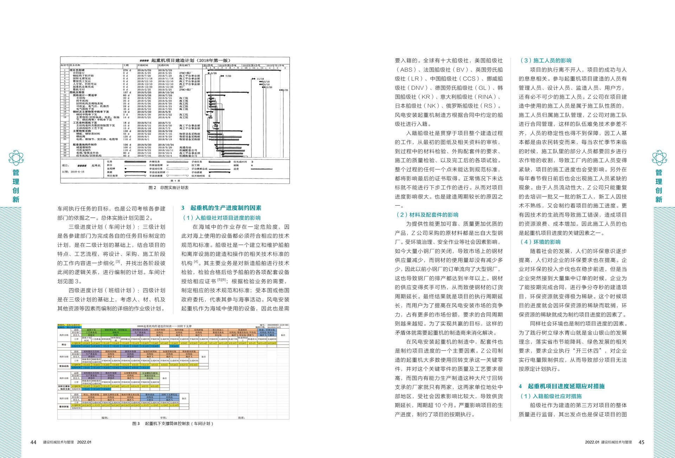
Task: Click citation marker [4] after '机构'
Action: point(196,262)
